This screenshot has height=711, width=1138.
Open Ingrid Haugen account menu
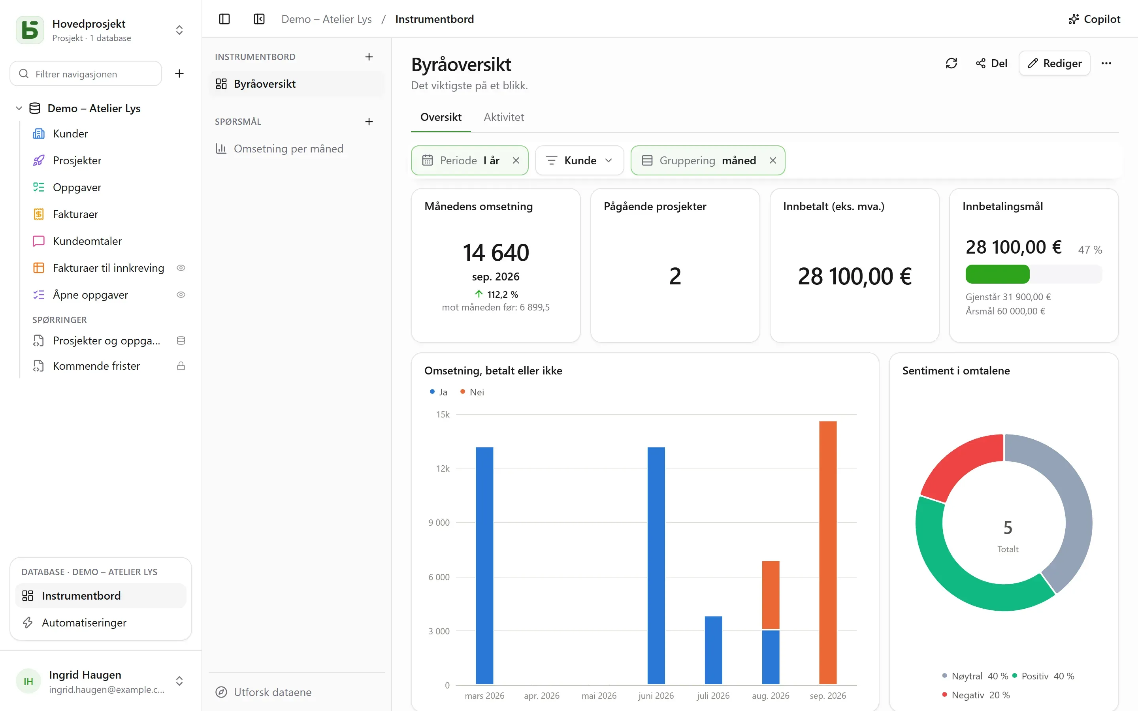tap(101, 681)
